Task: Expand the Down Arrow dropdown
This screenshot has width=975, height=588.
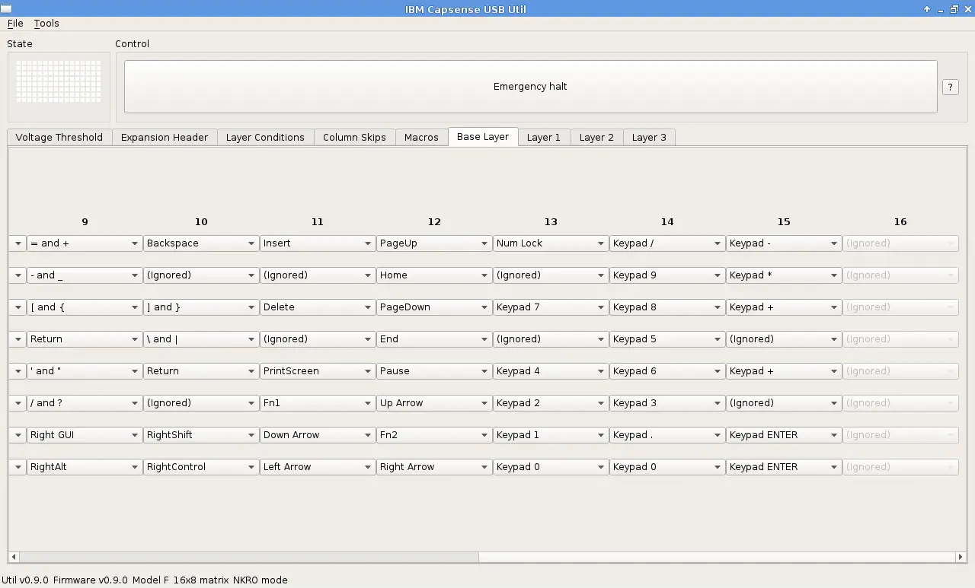Action: (317, 435)
